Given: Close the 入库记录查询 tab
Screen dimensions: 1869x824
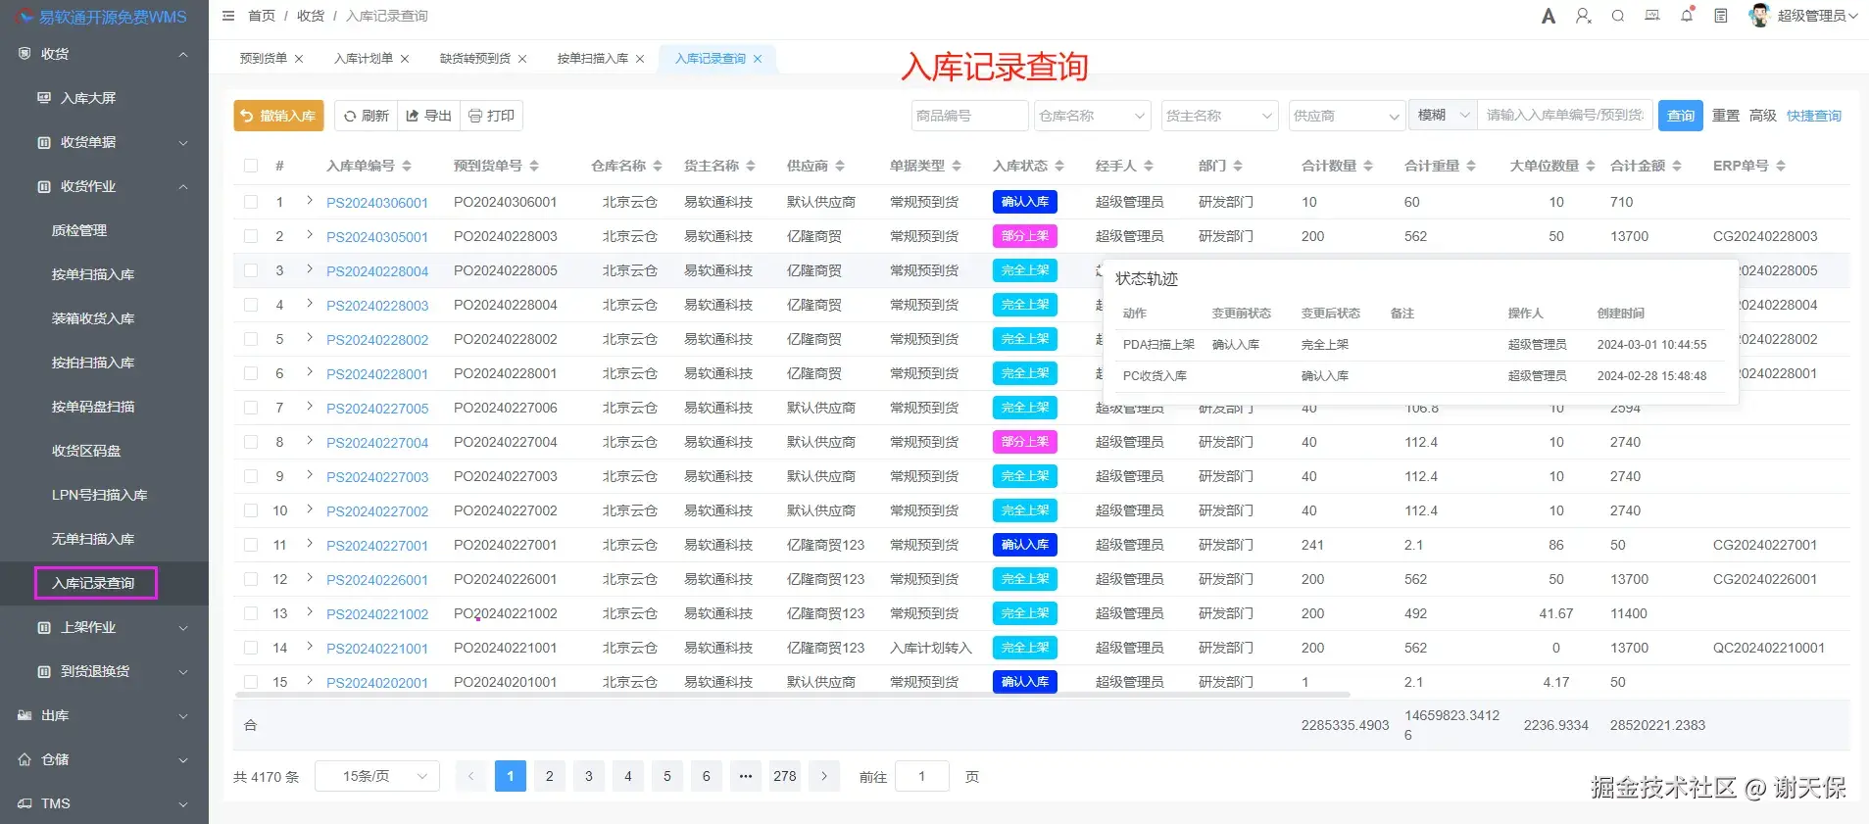Looking at the screenshot, I should pos(758,59).
